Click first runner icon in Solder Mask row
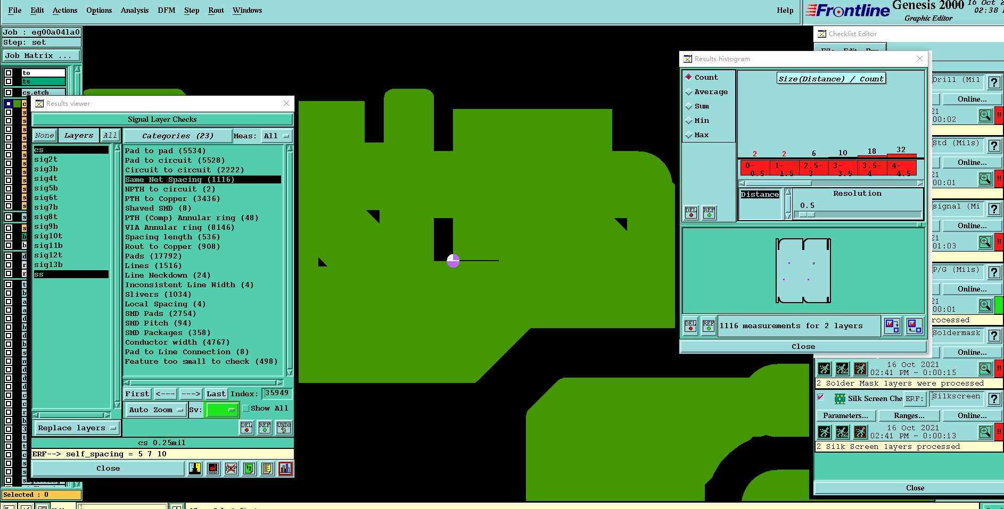The height and width of the screenshot is (509, 1004). tap(825, 369)
